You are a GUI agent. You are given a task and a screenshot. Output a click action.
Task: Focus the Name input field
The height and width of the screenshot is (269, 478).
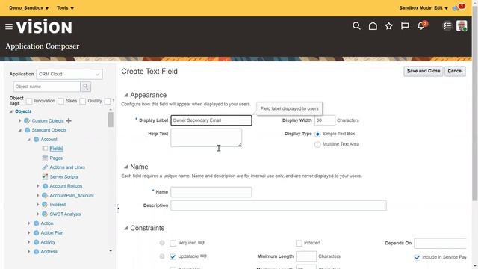(211, 192)
